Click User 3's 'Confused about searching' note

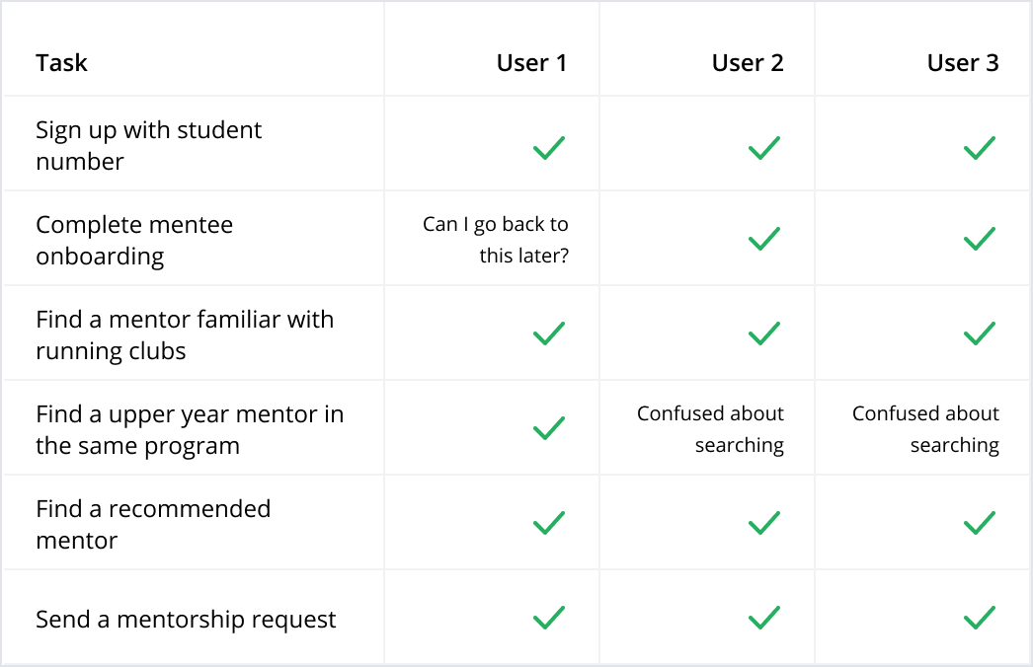[x=925, y=428]
